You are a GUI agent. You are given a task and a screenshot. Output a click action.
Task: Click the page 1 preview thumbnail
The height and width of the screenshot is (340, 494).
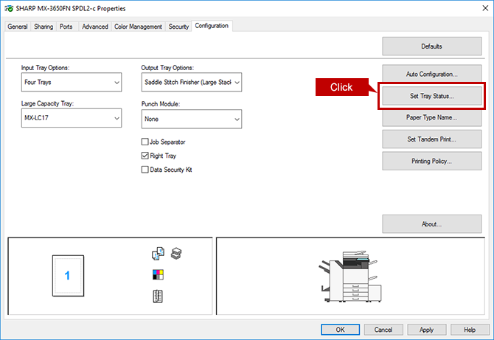68,276
